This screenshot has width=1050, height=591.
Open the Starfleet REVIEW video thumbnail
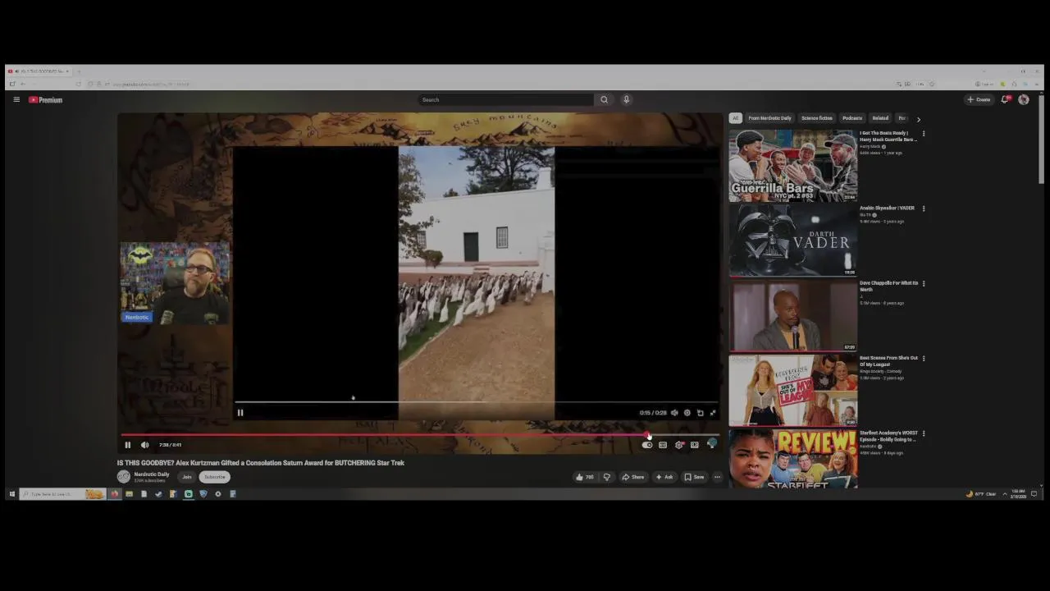point(793,459)
